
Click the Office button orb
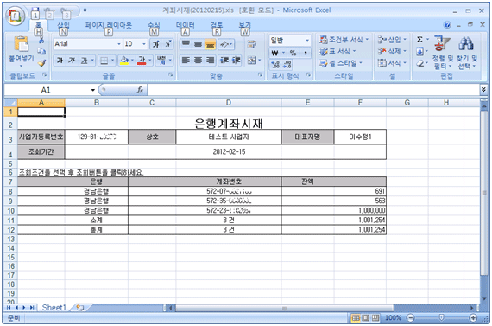coord(15,16)
